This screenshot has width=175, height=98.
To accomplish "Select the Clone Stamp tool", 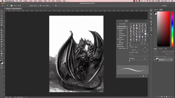I will [2, 30].
